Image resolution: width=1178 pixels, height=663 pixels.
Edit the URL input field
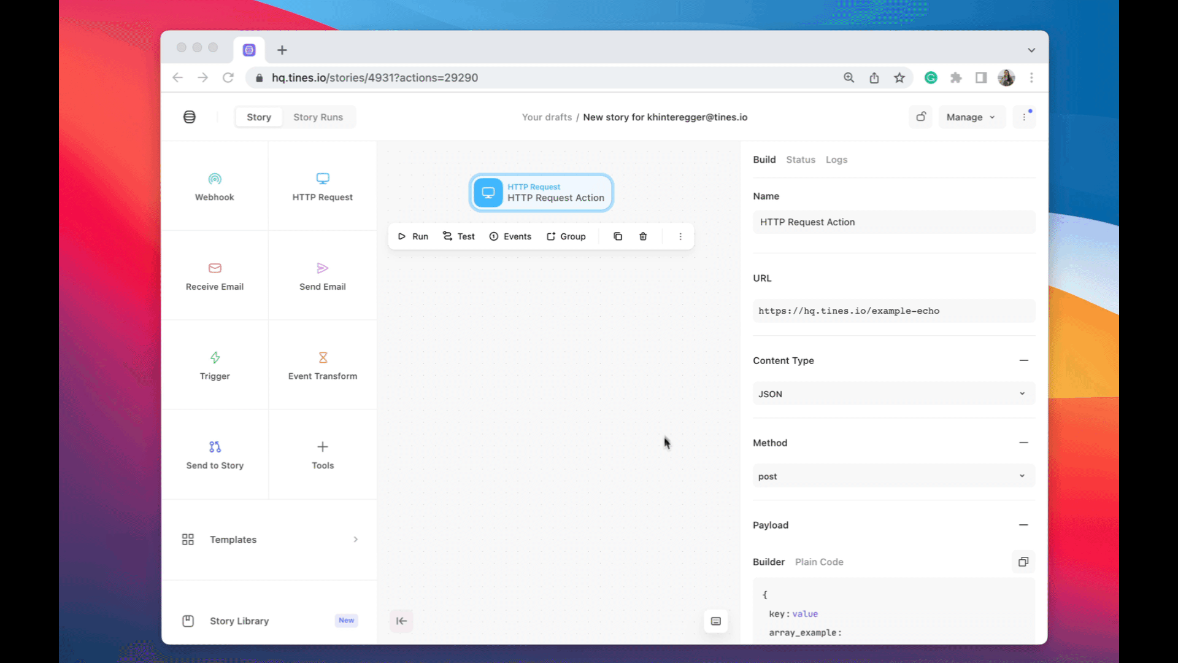coord(894,311)
